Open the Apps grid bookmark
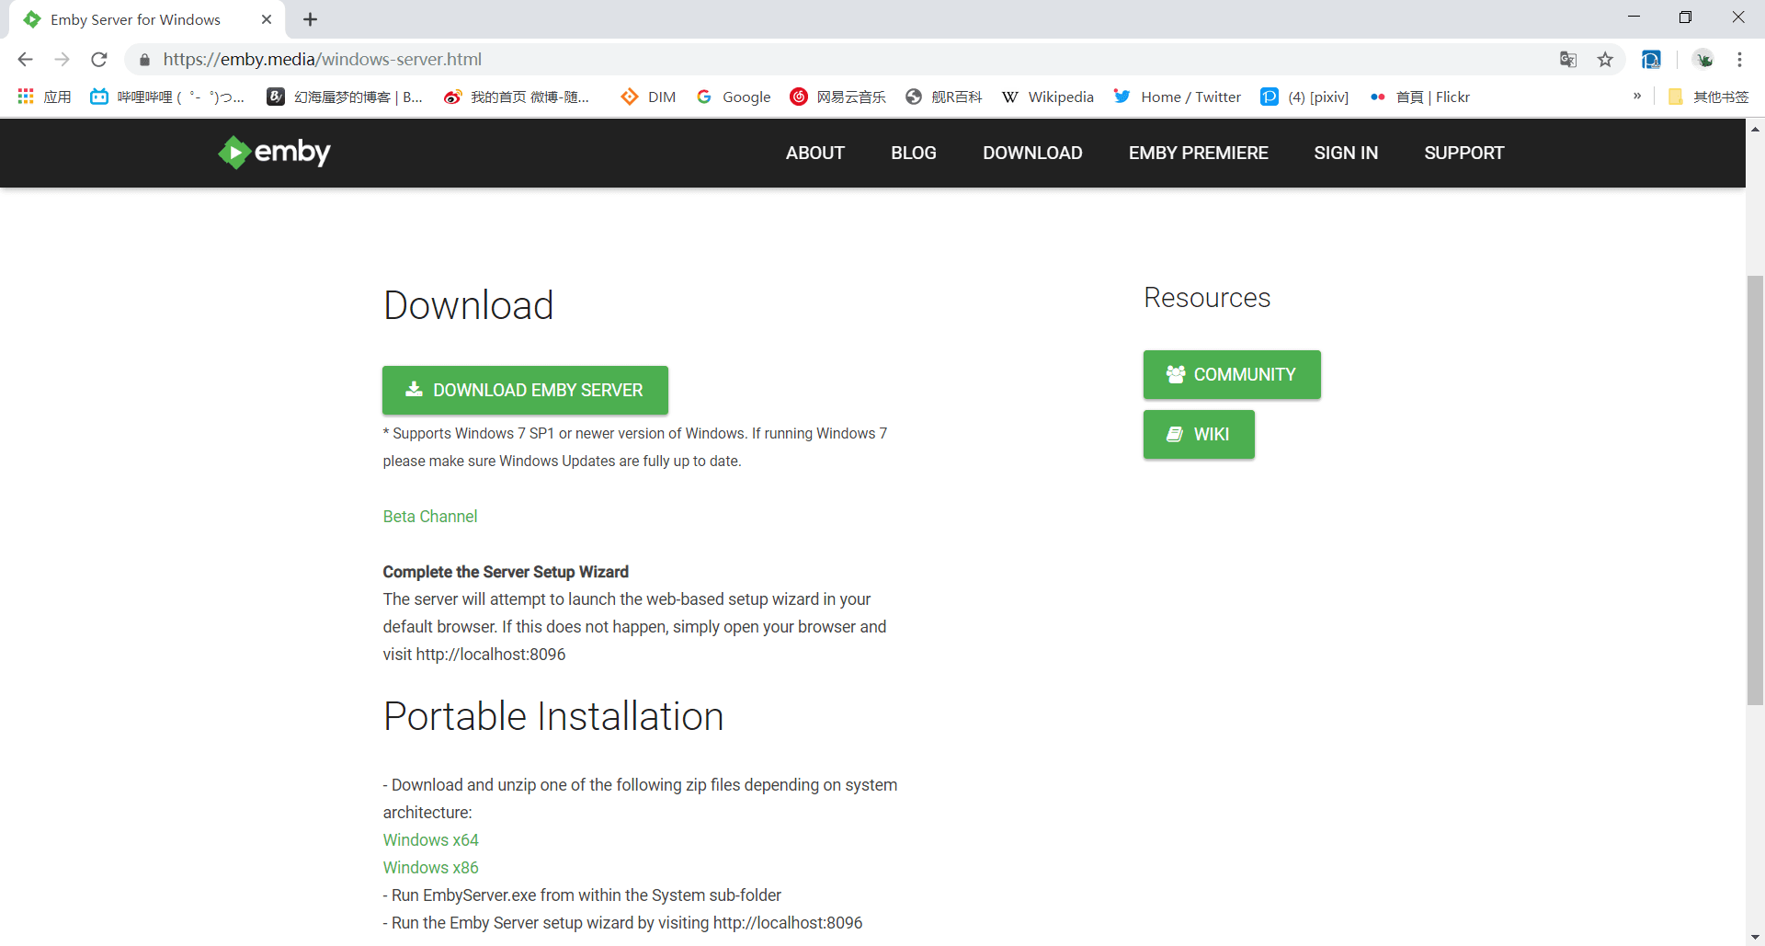The height and width of the screenshot is (946, 1765). point(44,97)
